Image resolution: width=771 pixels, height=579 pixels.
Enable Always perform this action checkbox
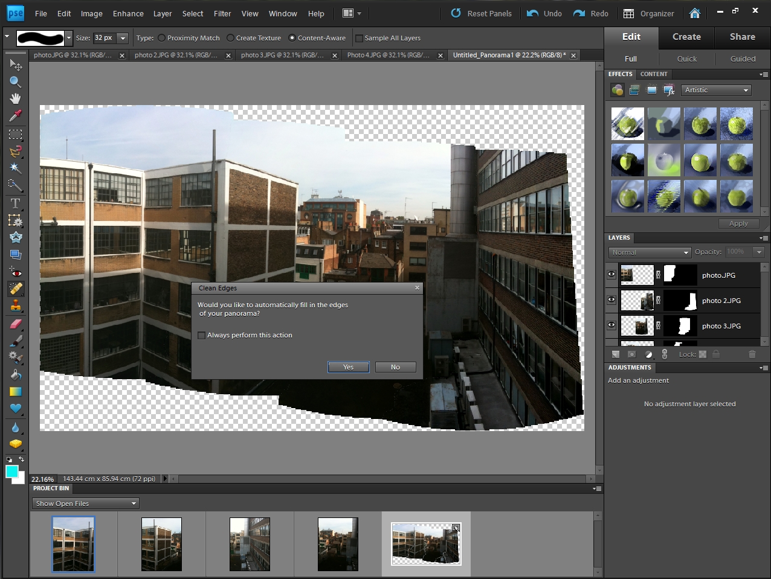point(202,335)
